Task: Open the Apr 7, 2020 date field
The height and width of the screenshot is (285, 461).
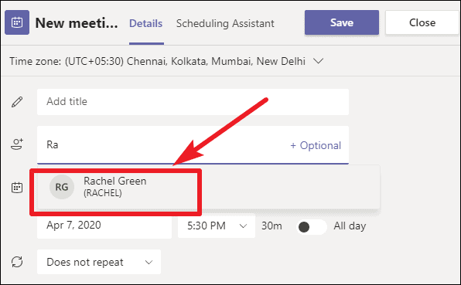Action: 104,226
